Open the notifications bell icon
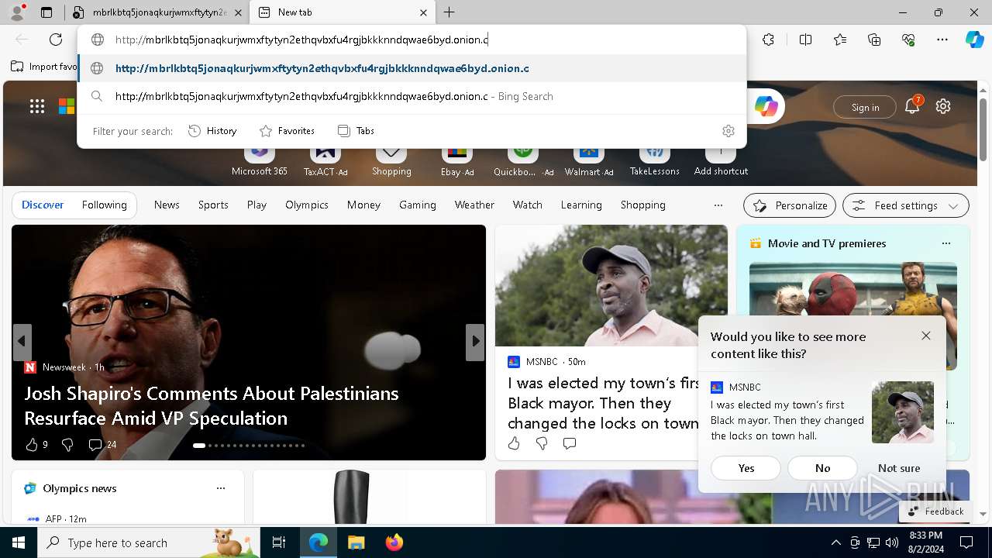The image size is (992, 558). click(x=912, y=106)
